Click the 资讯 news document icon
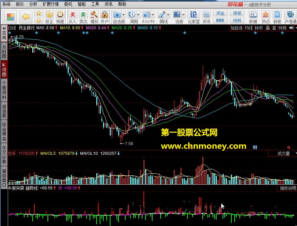The height and width of the screenshot is (226, 297). pos(206,14)
